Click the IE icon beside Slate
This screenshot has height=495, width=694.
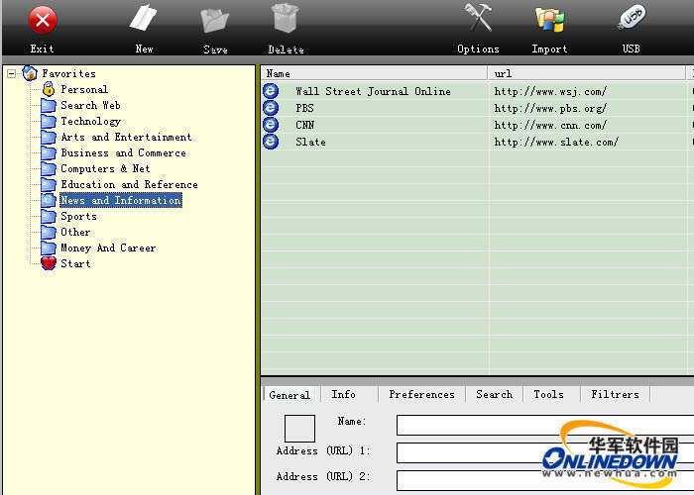[x=271, y=142]
